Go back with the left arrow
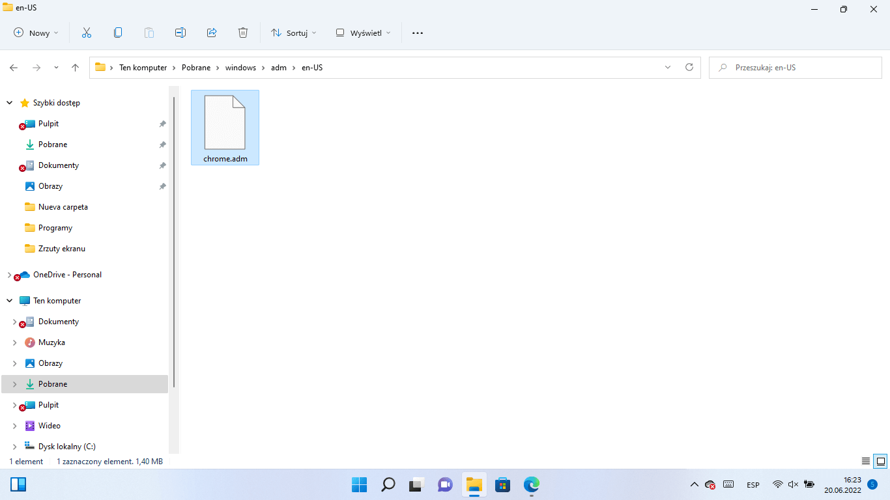This screenshot has width=890, height=500. pos(14,68)
